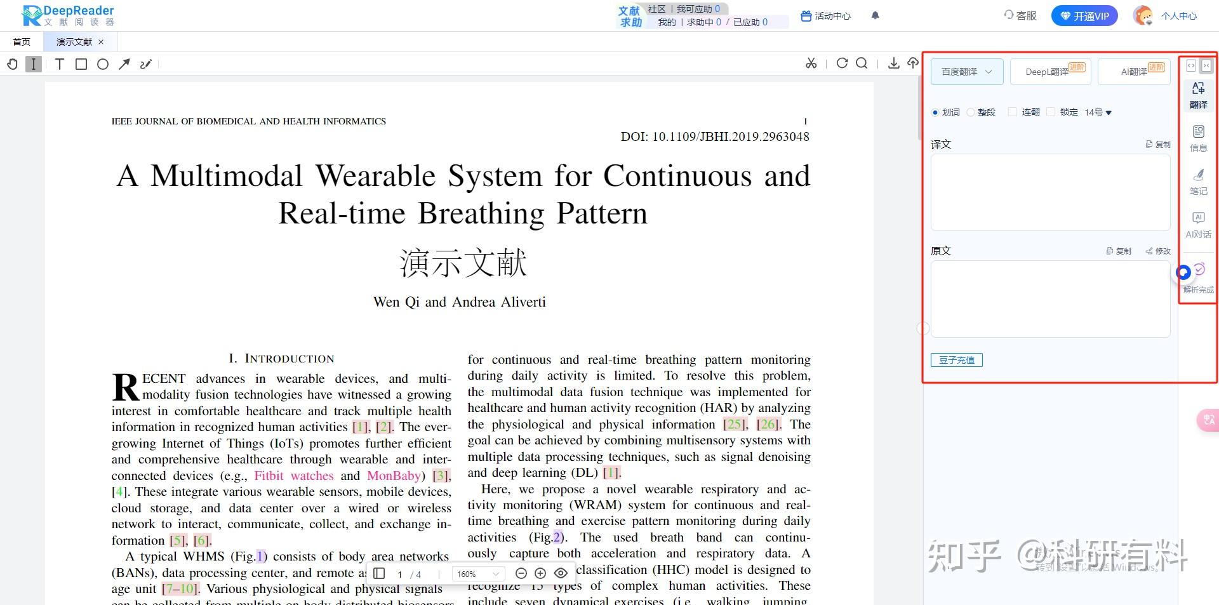Open the 翻译 translation panel

[x=1199, y=95]
